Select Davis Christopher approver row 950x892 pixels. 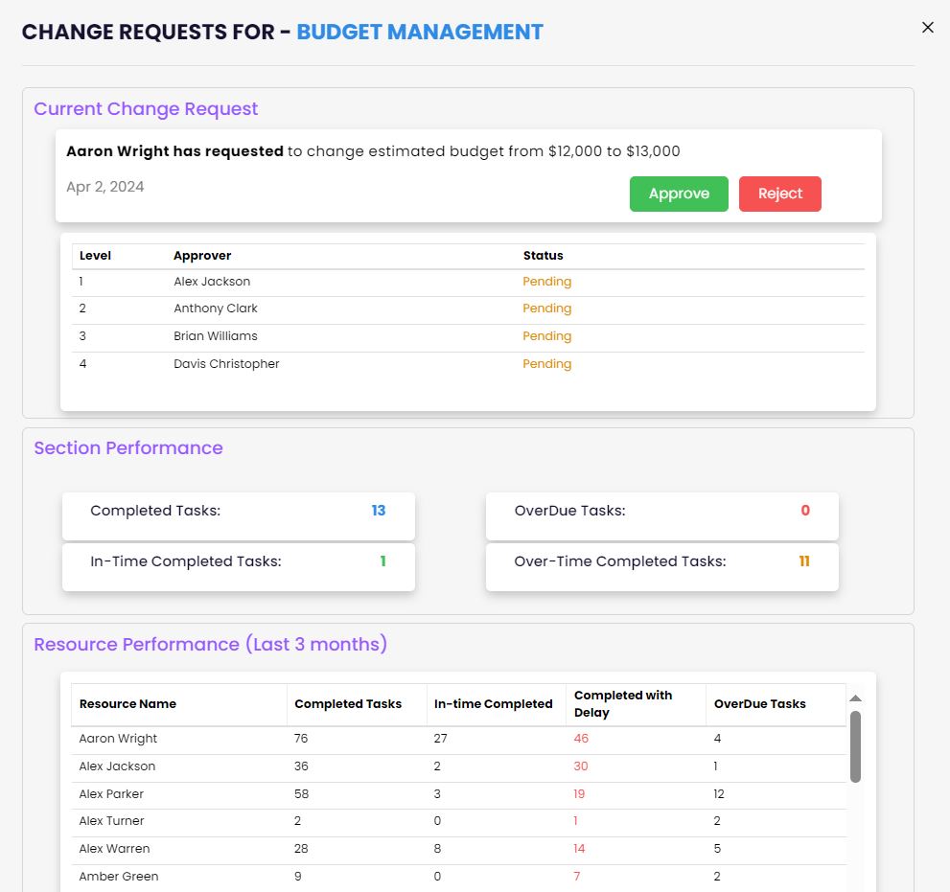coord(226,364)
